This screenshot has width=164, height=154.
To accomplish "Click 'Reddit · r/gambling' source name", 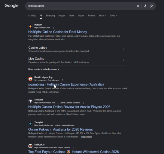I will point(44,77).
